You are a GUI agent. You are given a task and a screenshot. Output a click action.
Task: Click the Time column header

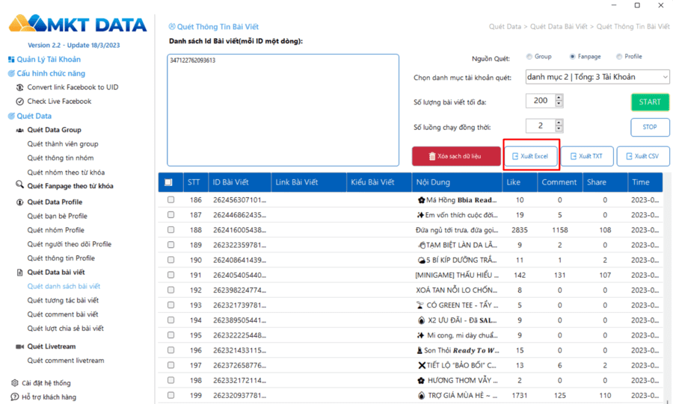click(x=645, y=182)
